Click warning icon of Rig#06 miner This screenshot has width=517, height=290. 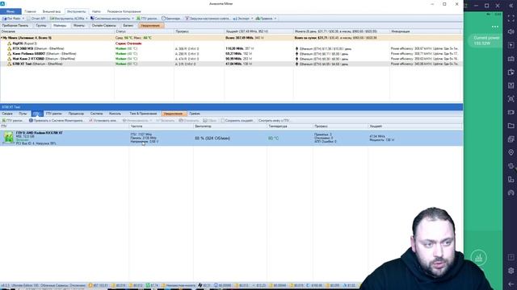tap(9, 43)
